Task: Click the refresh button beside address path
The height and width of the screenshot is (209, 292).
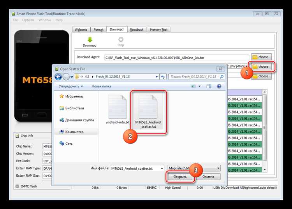Action: click(163, 76)
